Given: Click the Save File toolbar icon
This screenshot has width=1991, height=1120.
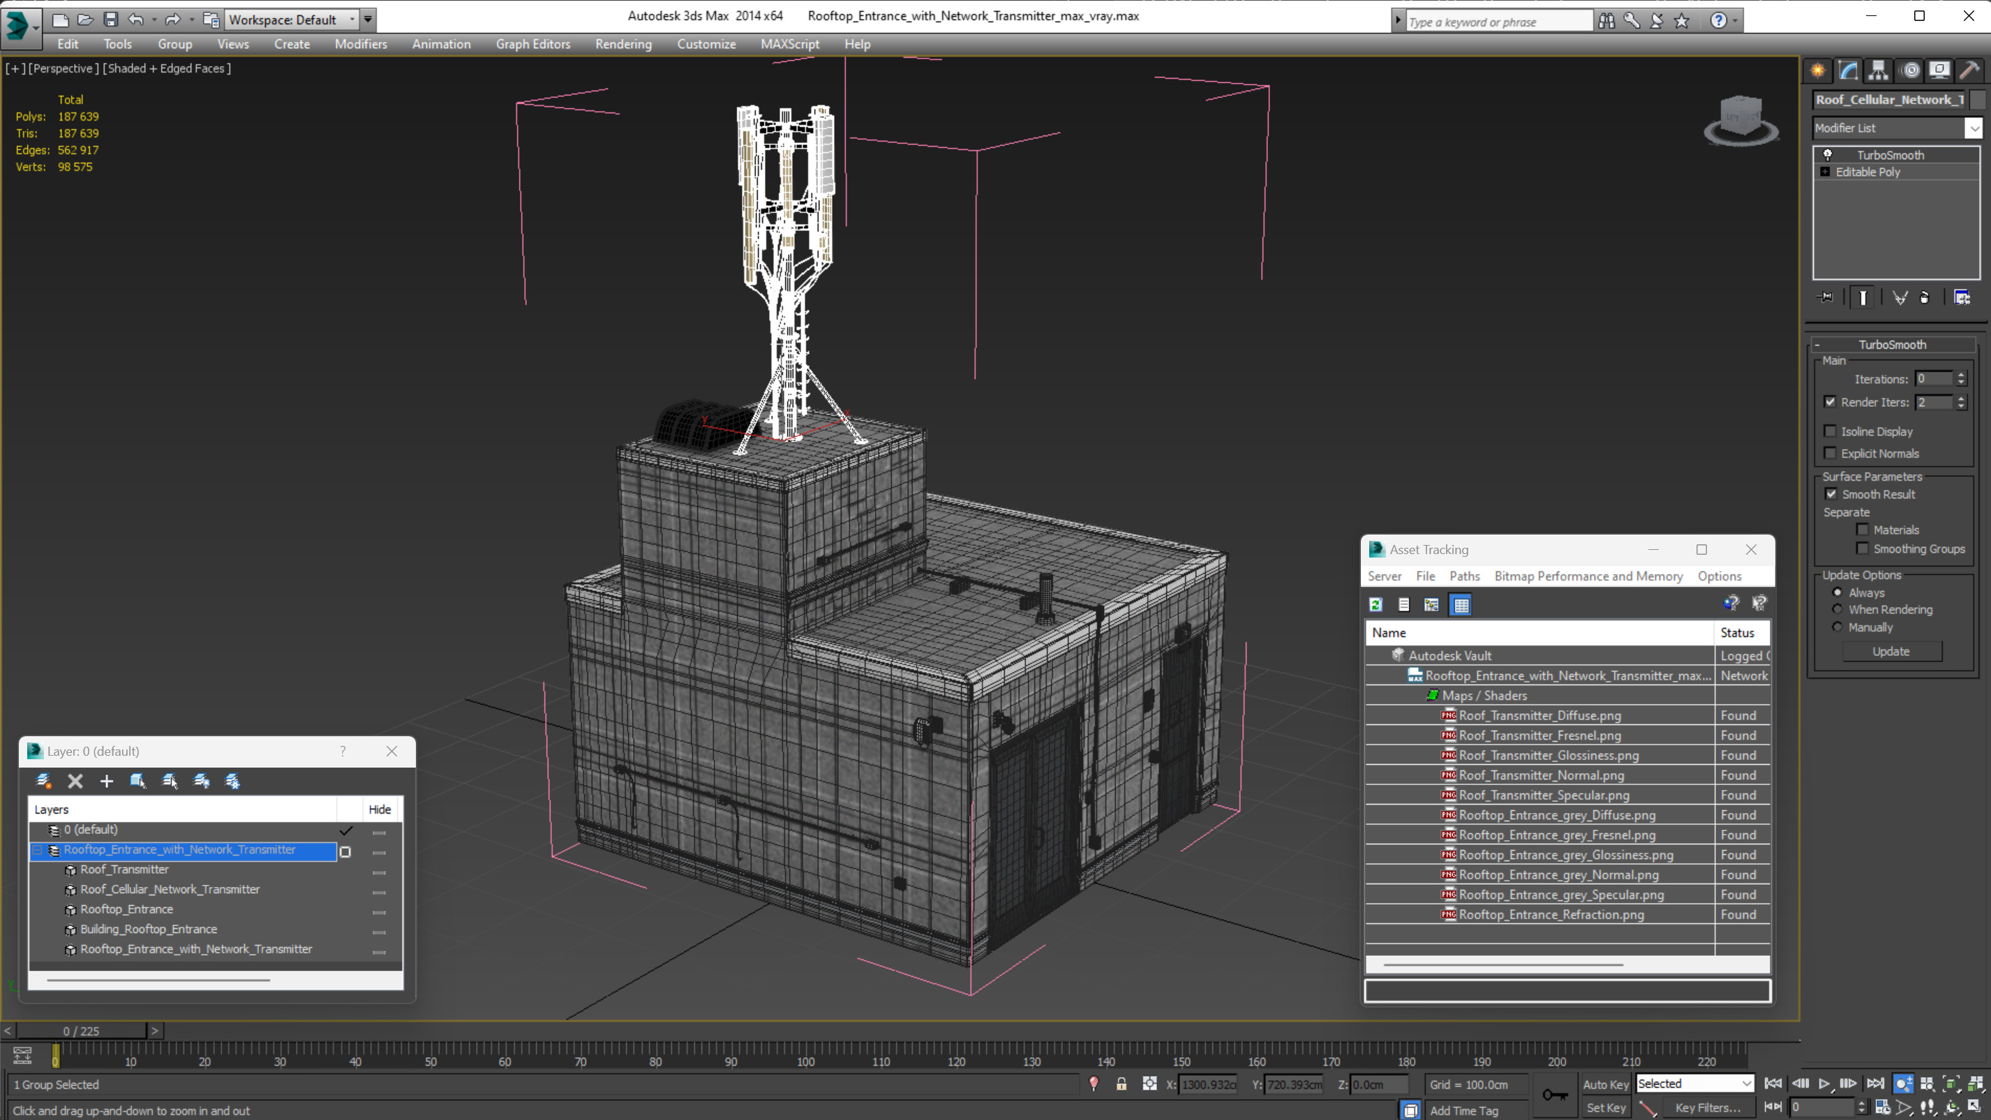Looking at the screenshot, I should click(x=110, y=20).
